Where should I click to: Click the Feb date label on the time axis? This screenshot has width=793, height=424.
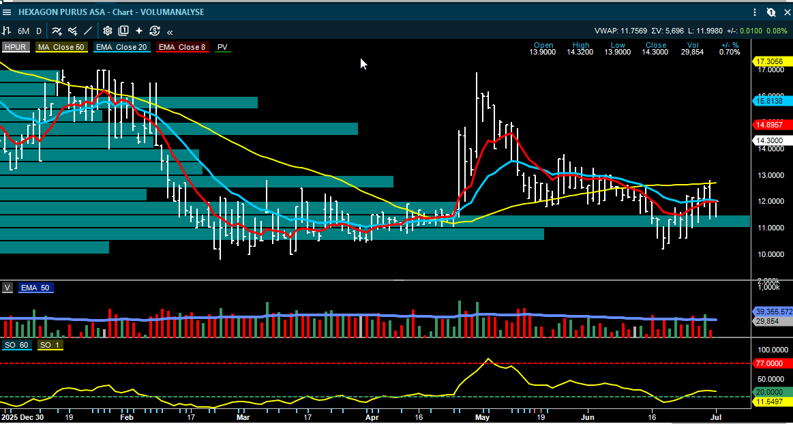(126, 418)
